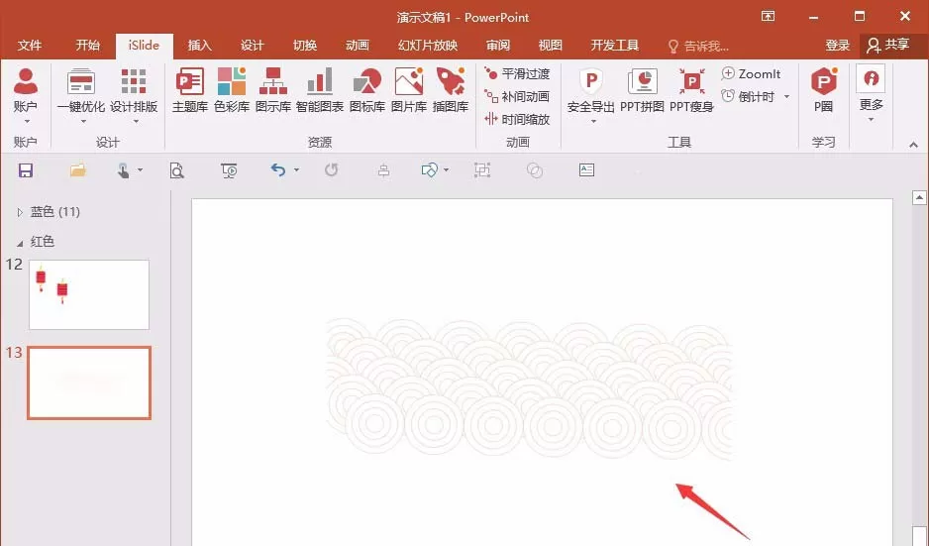This screenshot has height=546, width=929.
Task: Click the 告诉我 search box
Action: coord(698,46)
